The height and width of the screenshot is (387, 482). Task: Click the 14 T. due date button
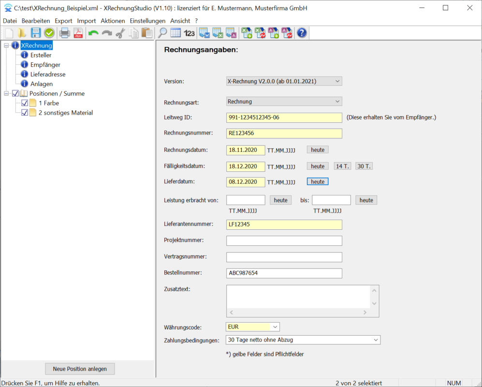coord(342,166)
